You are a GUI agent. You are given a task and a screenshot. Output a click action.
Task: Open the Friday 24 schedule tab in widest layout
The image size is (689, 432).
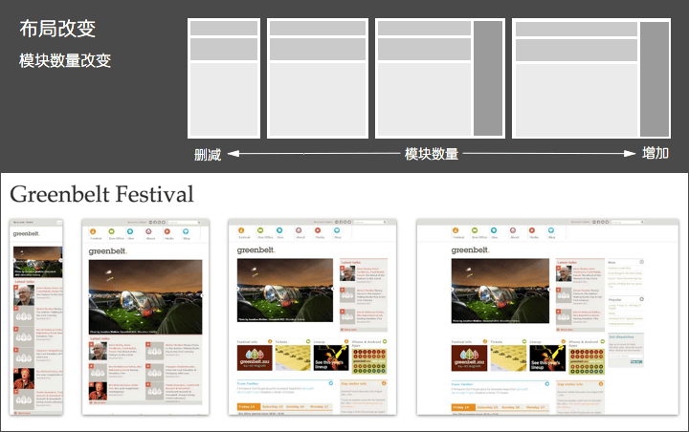463,407
